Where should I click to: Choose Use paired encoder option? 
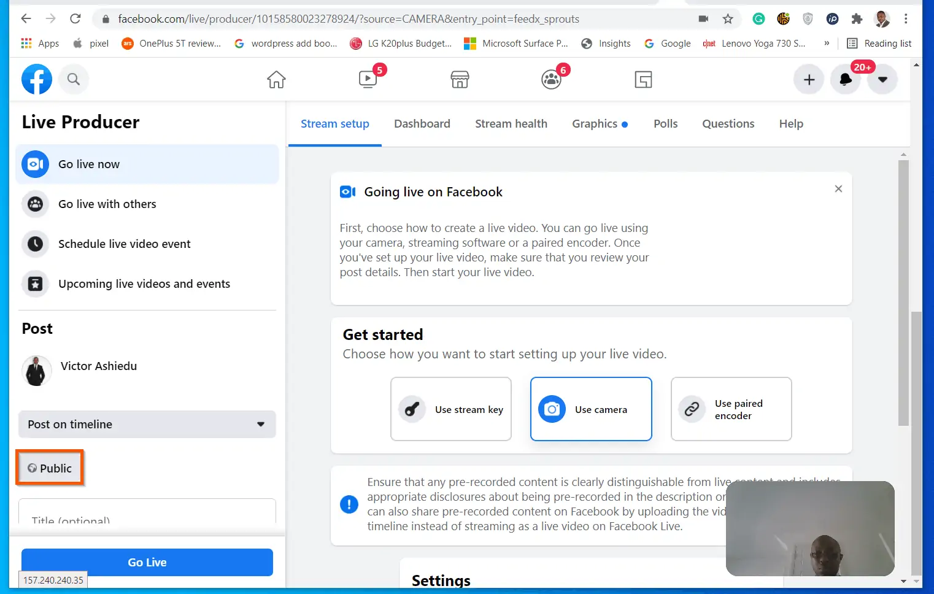[731, 409]
